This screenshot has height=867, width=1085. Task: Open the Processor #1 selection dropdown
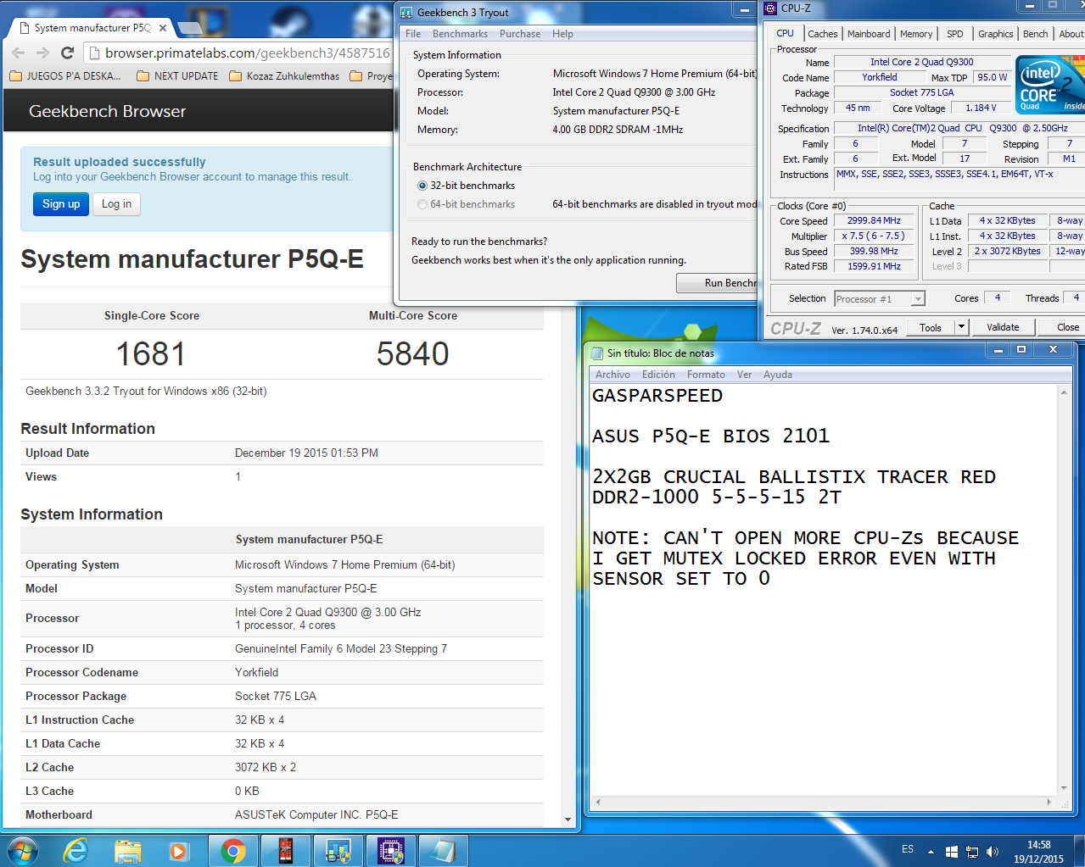tap(880, 298)
